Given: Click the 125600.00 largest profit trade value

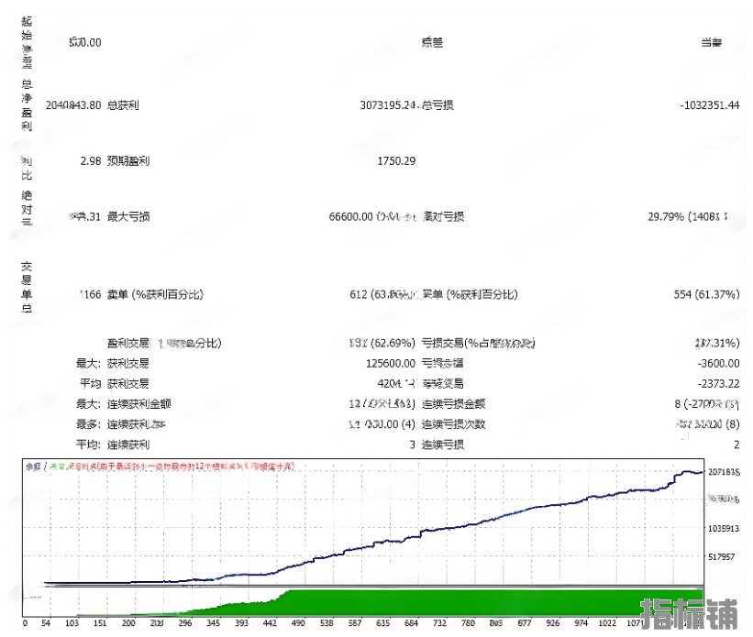Looking at the screenshot, I should (385, 363).
